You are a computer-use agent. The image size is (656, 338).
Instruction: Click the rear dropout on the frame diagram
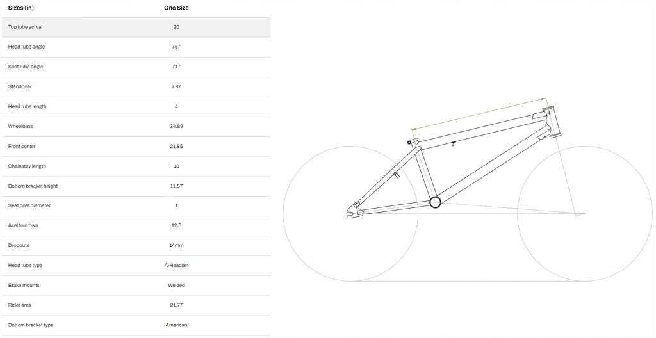[x=352, y=213]
